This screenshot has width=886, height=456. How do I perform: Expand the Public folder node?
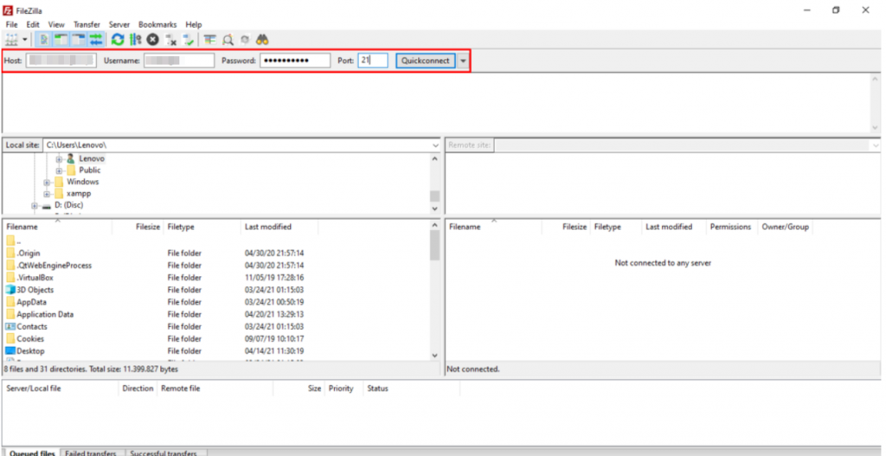(x=59, y=170)
